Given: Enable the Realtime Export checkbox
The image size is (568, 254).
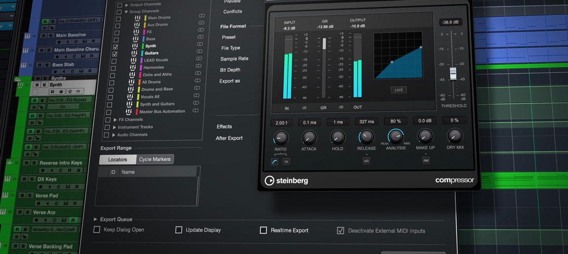Looking at the screenshot, I should 264,230.
